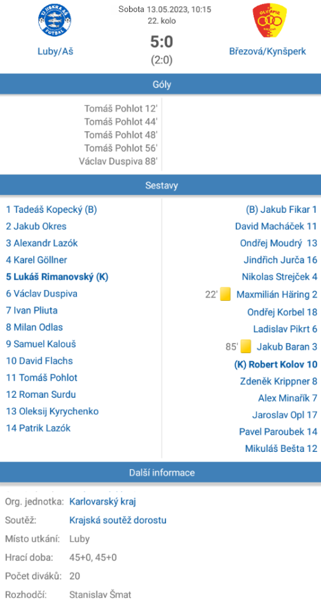Click yellow card icon beside Maxmilián Häring
The image size is (321, 610).
[226, 294]
